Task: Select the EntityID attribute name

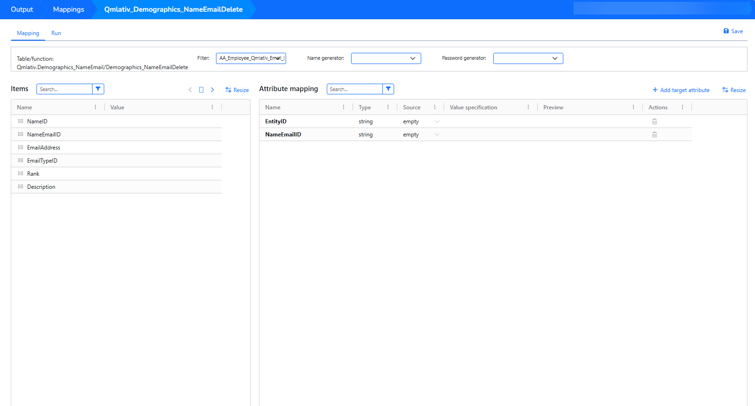Action: pyautogui.click(x=276, y=121)
